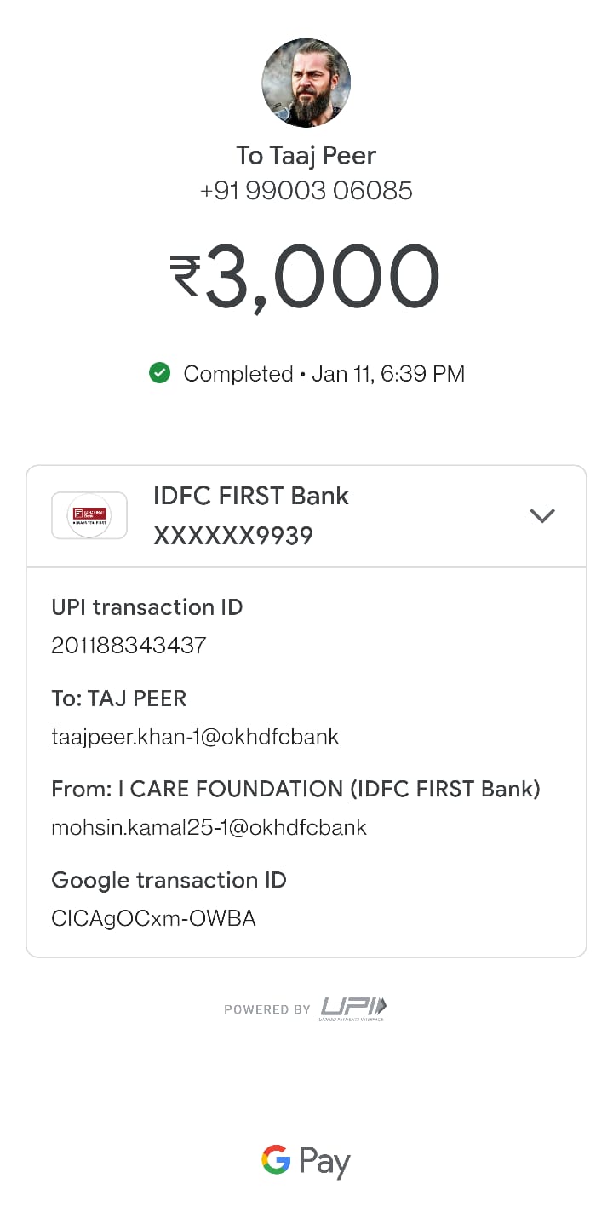Tap the UPI logo at bottom

click(x=352, y=1009)
